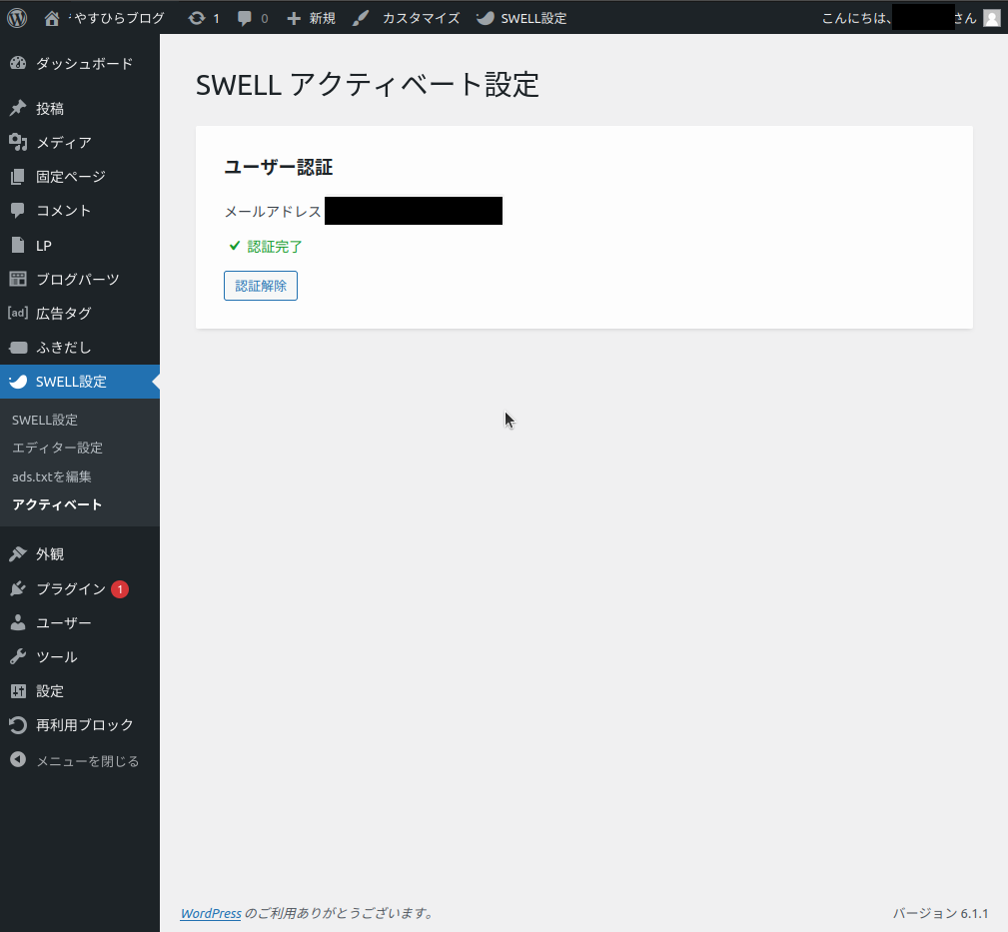Open カスタマイズ in admin bar
The height and width of the screenshot is (932, 1008).
[x=421, y=18]
